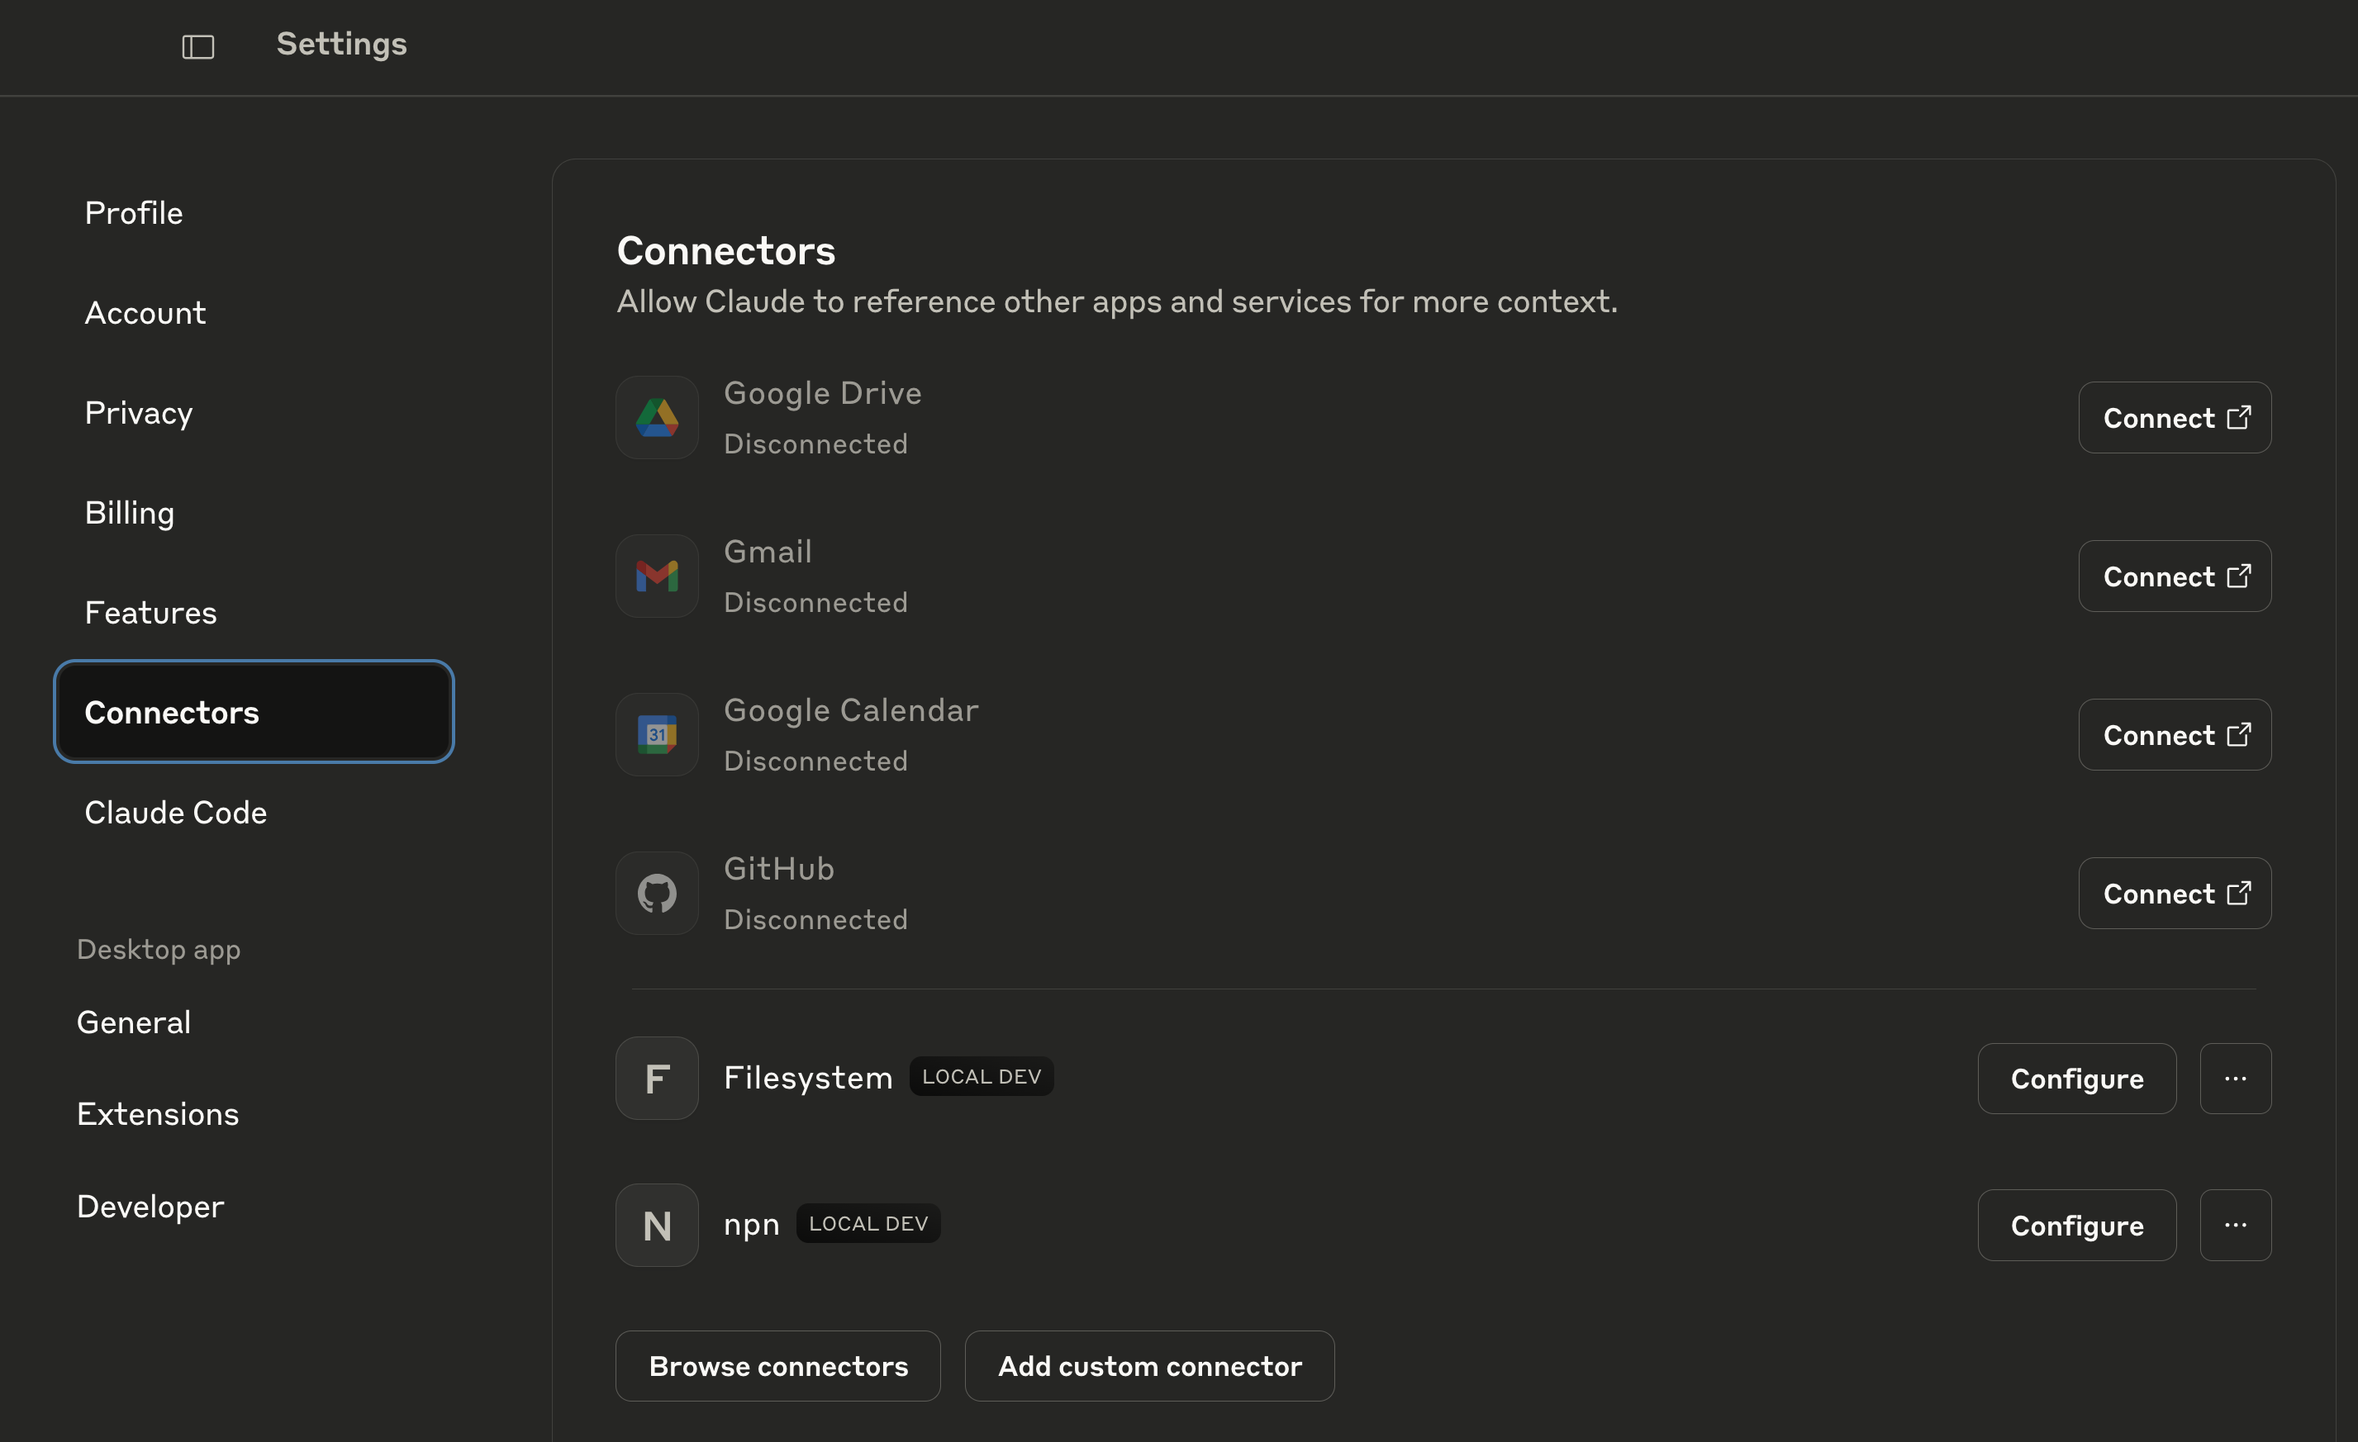Click the Google Drive logo icon

point(657,417)
